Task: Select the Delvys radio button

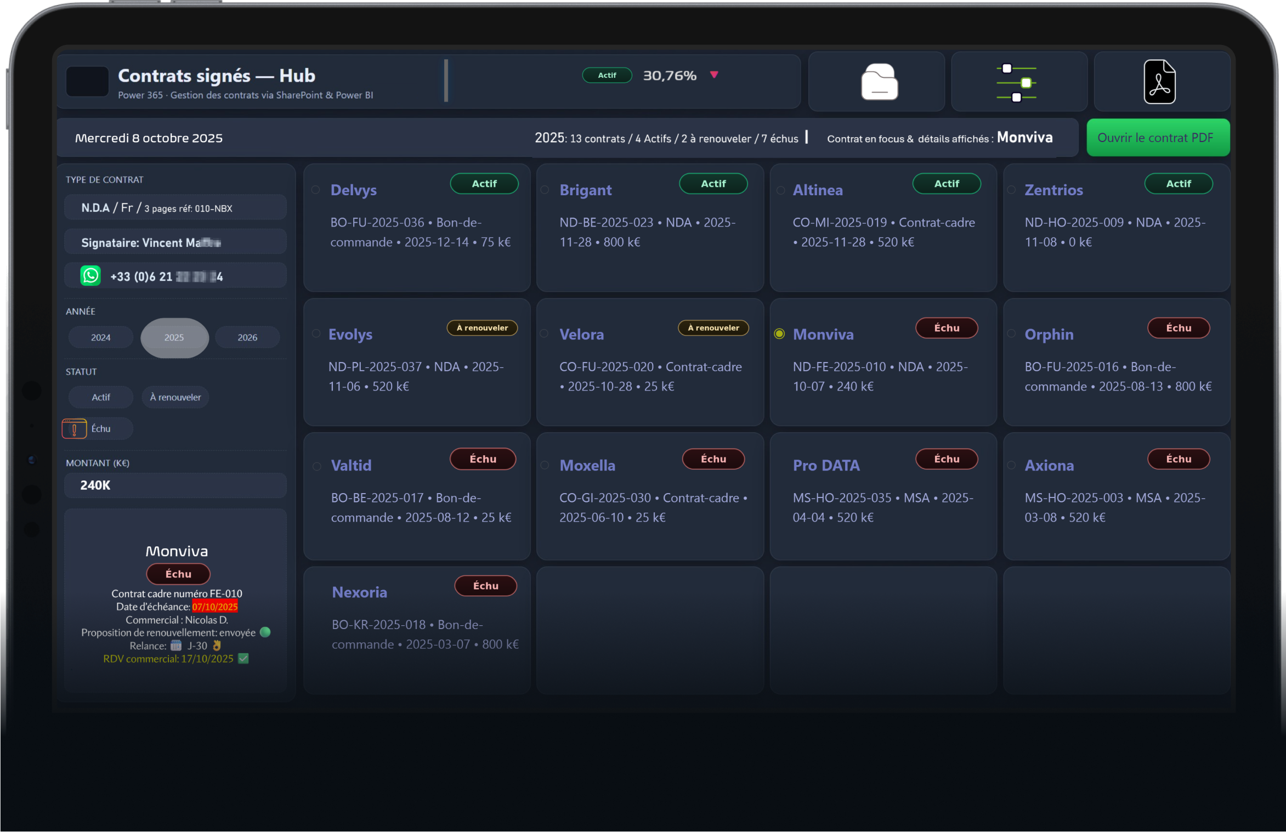Action: [x=316, y=190]
